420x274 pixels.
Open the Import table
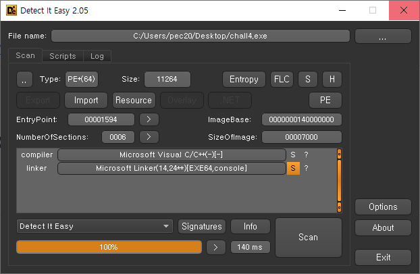tap(86, 100)
